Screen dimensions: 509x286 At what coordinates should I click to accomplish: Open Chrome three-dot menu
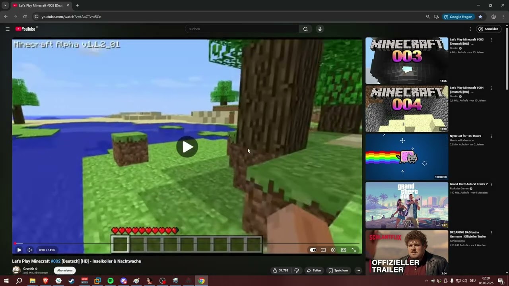pos(503,17)
